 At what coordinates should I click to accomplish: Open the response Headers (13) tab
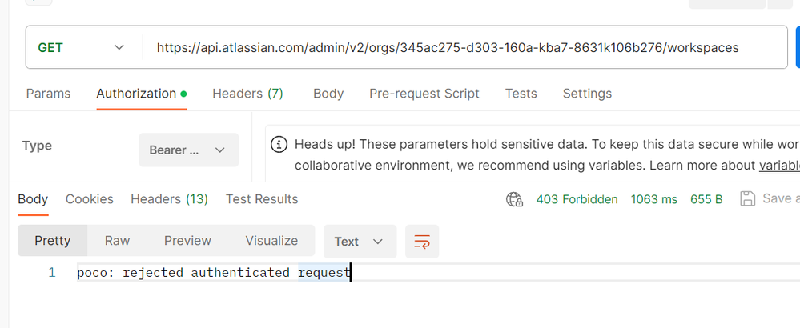point(169,199)
